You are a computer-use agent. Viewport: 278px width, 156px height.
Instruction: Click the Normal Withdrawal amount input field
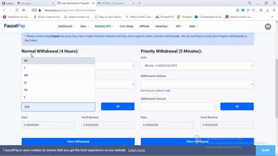click(x=58, y=107)
